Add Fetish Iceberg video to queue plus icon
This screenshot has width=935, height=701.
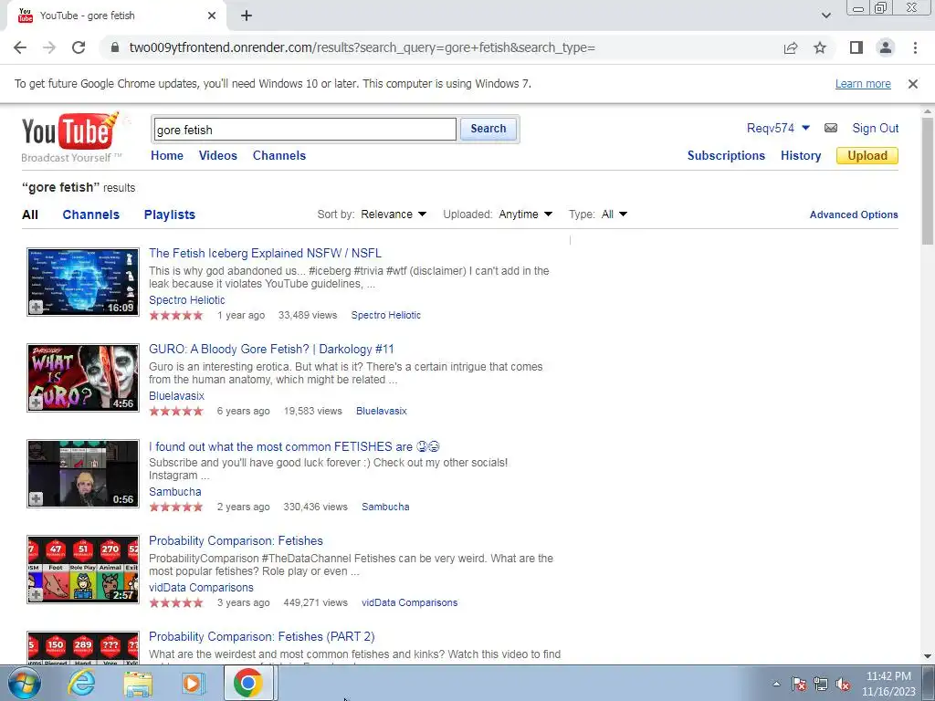[36, 307]
